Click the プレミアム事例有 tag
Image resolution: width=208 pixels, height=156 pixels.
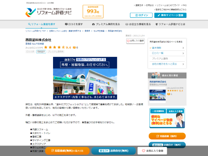(56, 52)
